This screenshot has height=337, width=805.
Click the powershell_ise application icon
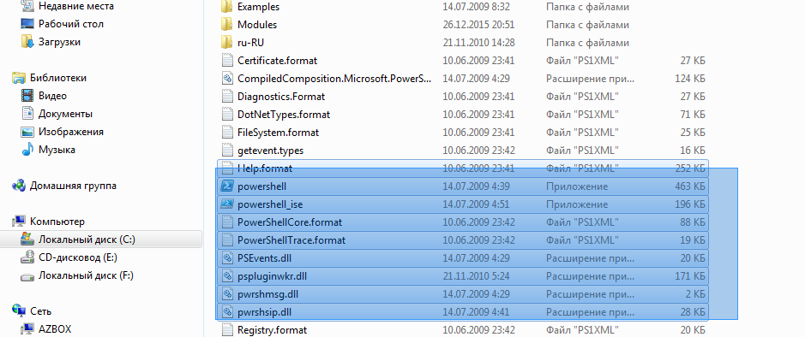coord(227,204)
